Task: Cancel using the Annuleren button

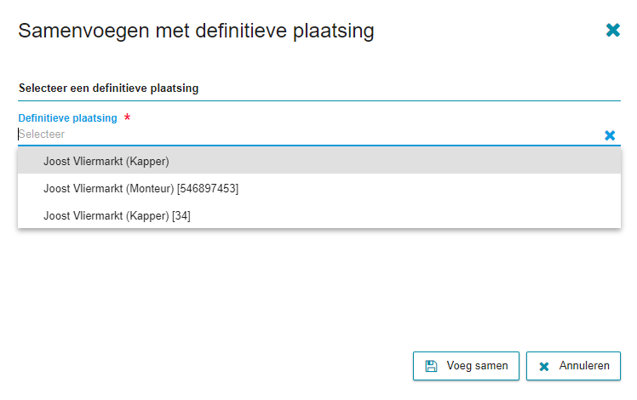Action: [573, 366]
